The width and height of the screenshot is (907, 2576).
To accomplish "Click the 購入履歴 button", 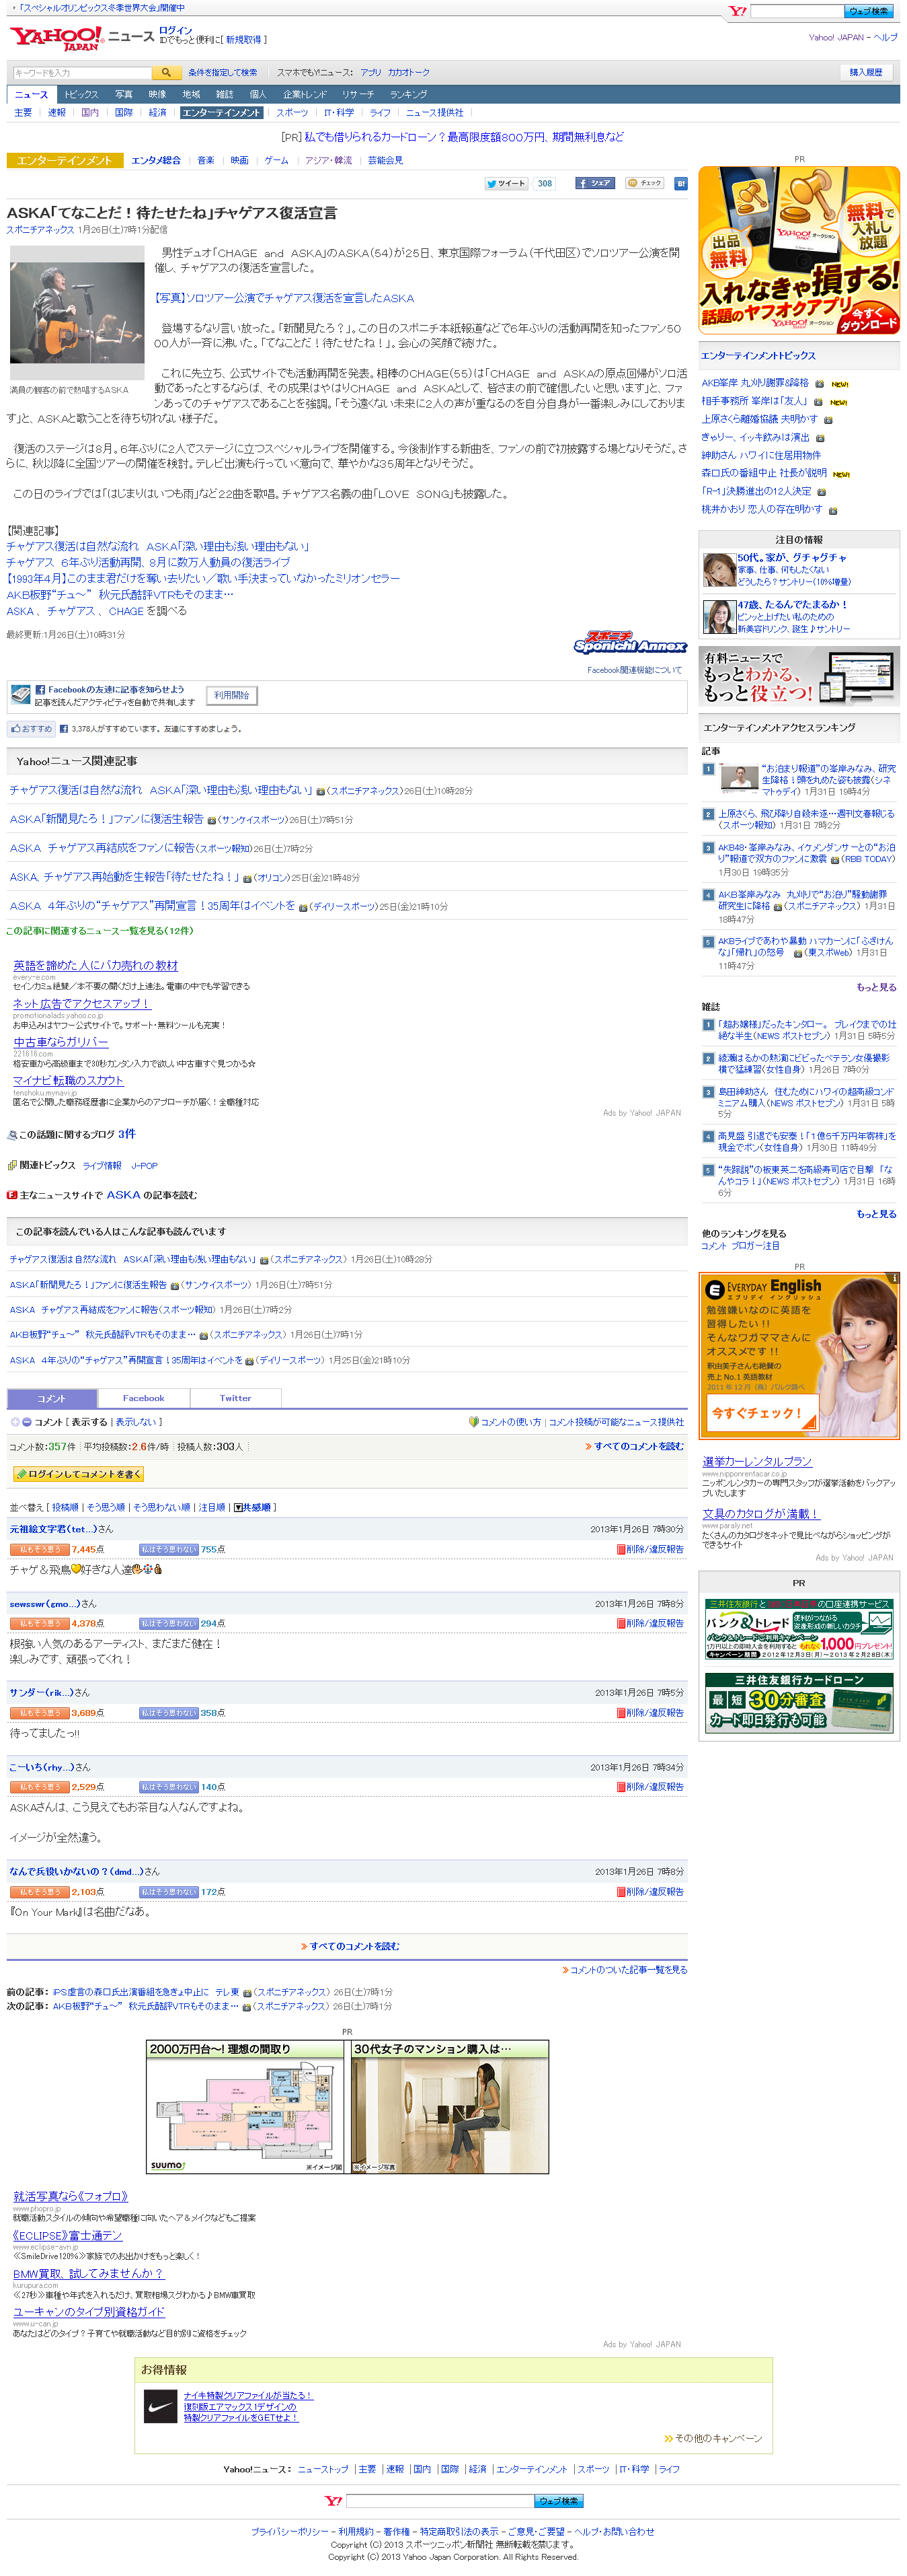I will [x=865, y=73].
